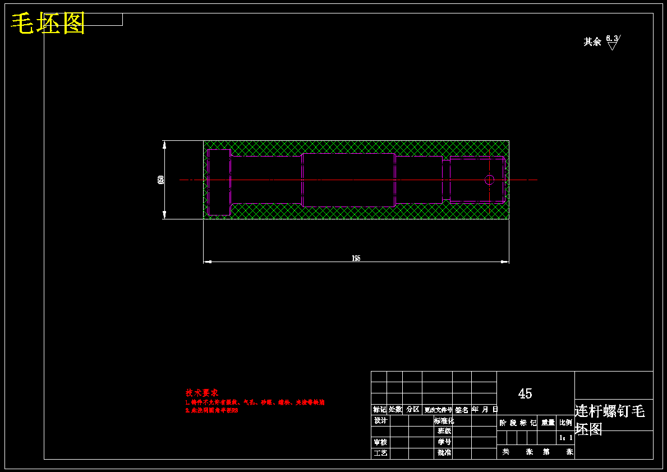Click the 年 月 日 date cell
The image size is (667, 472).
[484, 410]
